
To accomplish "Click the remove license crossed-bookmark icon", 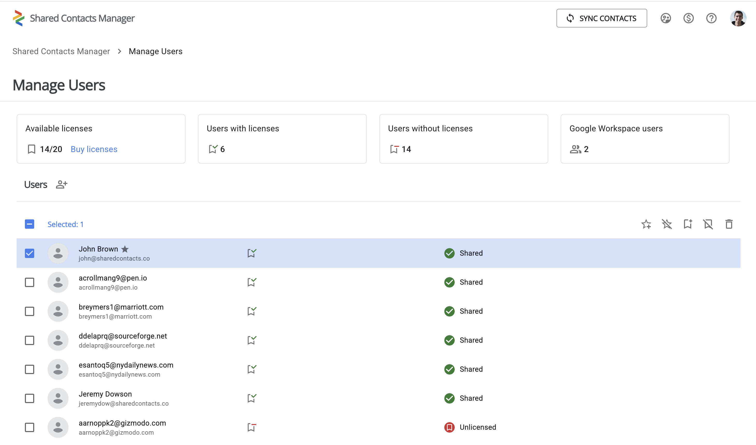I will tap(708, 224).
